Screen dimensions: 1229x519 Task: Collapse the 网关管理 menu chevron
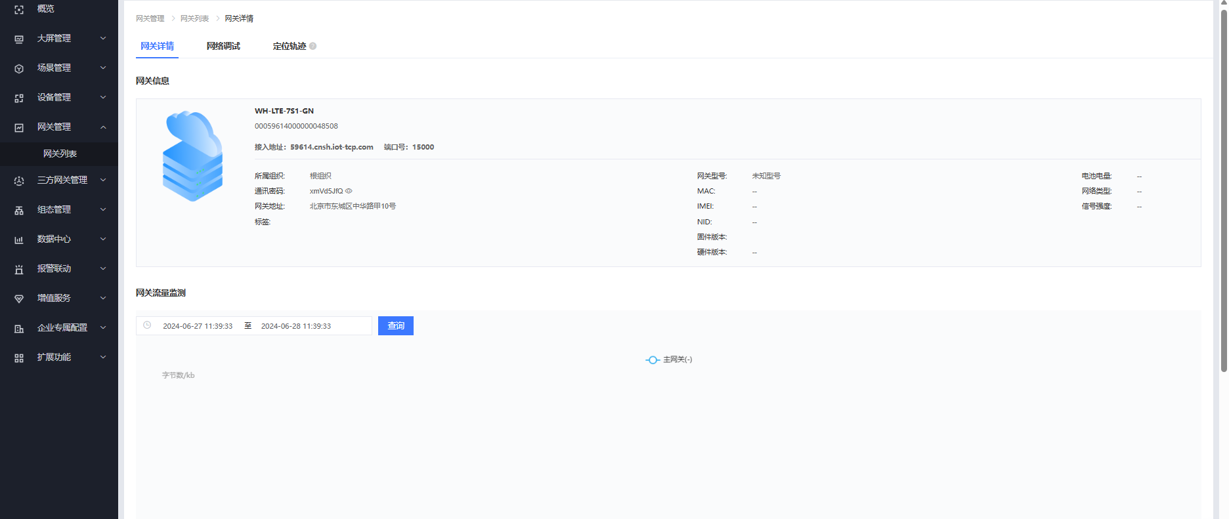103,127
